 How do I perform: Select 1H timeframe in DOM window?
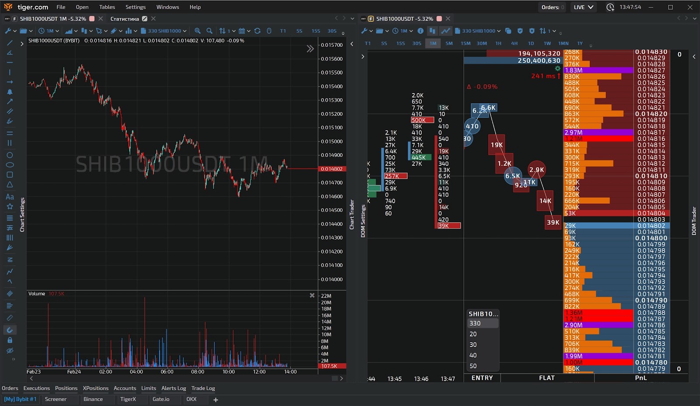[x=498, y=43]
